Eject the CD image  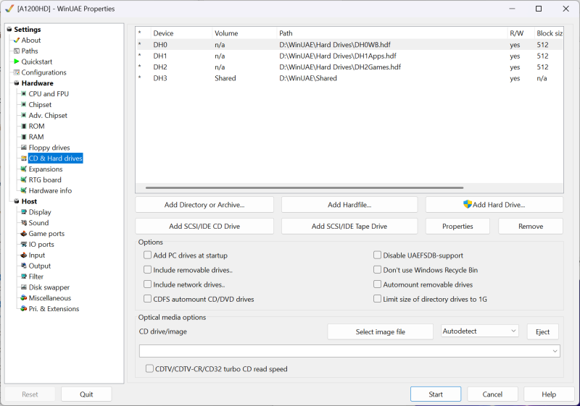[542, 331]
